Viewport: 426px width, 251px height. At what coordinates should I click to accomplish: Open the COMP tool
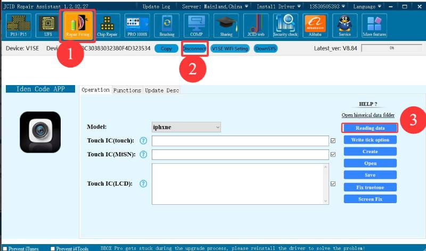tap(196, 26)
